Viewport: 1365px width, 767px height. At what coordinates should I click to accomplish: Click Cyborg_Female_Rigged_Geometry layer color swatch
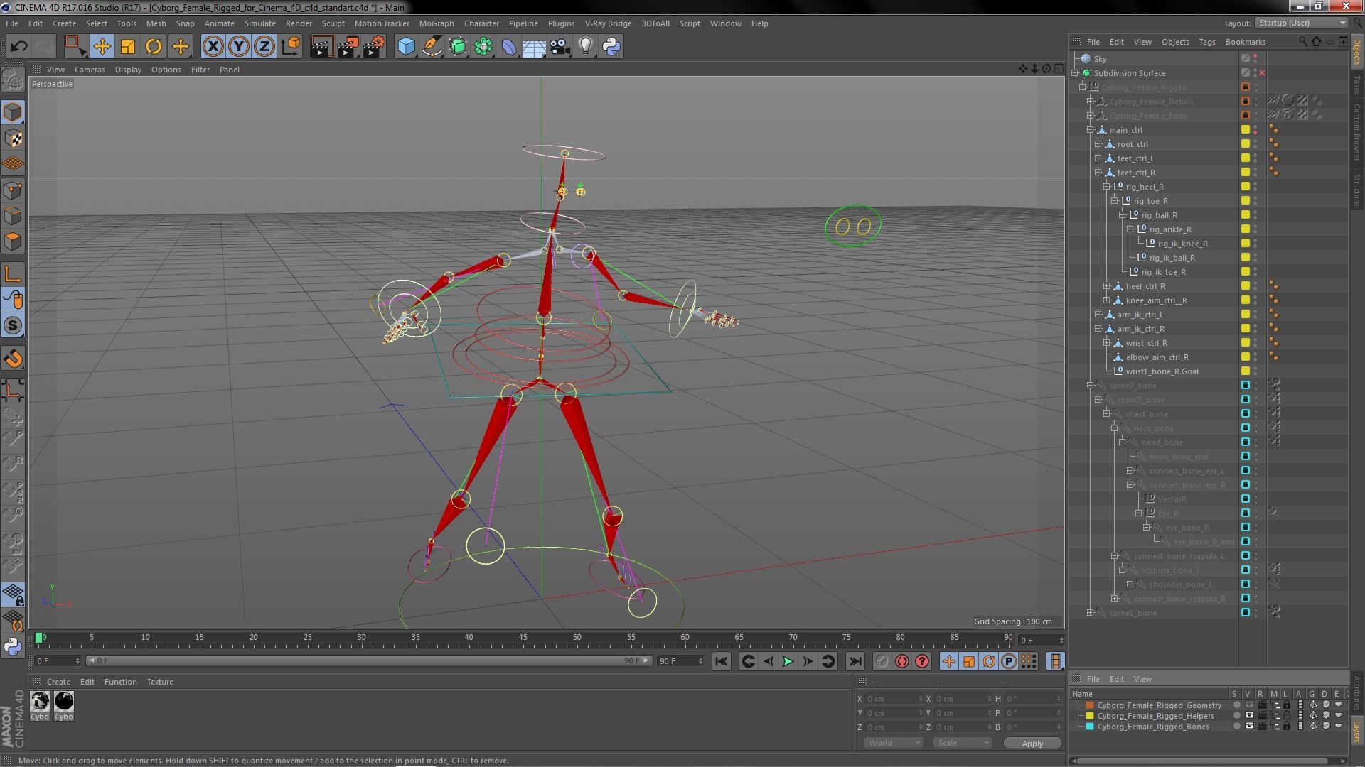tap(1090, 705)
